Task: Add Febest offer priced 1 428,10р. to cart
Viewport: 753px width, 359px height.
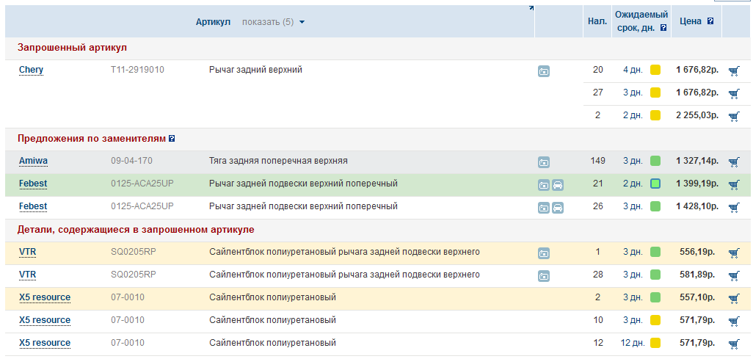Action: coord(734,207)
